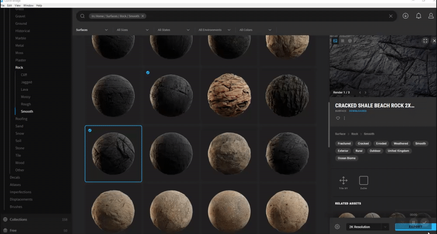Click the Outdoor tag
Image resolution: width=437 pixels, height=234 pixels.
tap(375, 151)
